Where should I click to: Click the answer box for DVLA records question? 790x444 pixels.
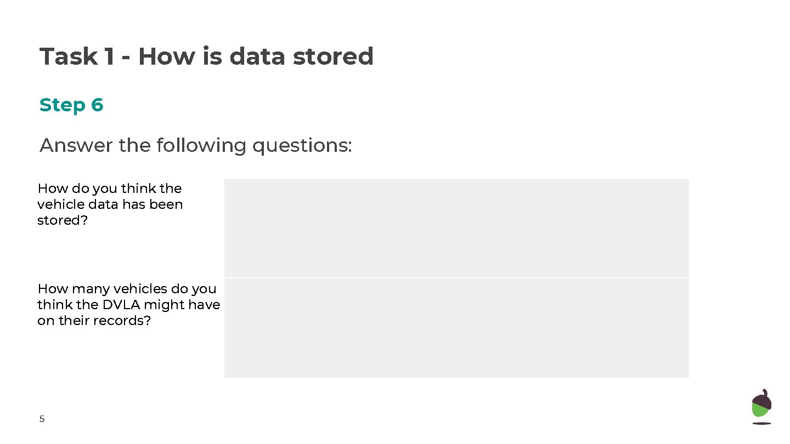456,328
